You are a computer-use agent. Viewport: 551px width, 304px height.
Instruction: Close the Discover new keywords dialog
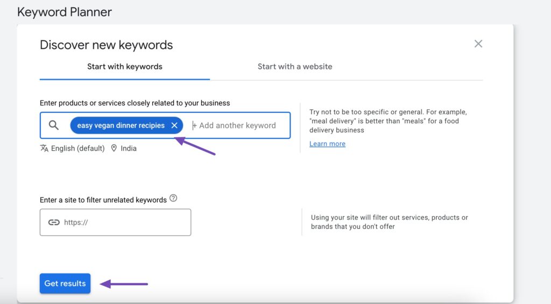[478, 44]
